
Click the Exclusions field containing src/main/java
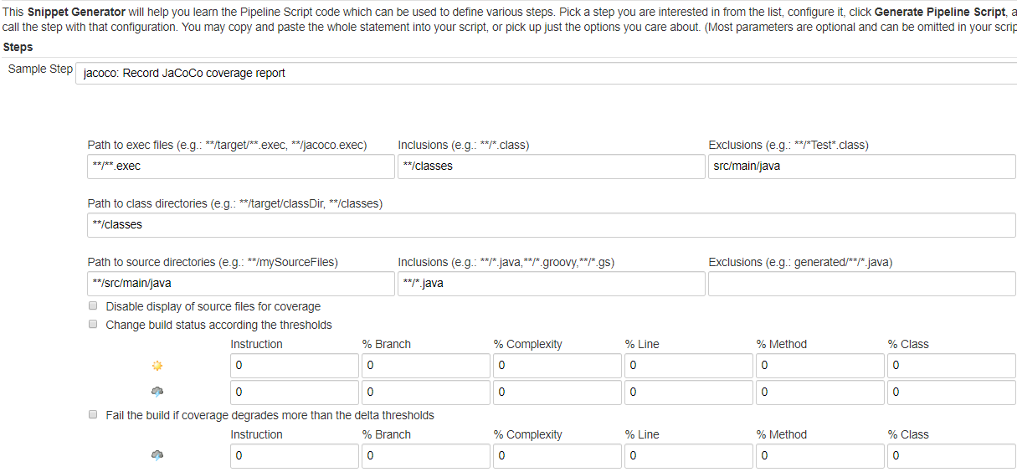[862, 166]
